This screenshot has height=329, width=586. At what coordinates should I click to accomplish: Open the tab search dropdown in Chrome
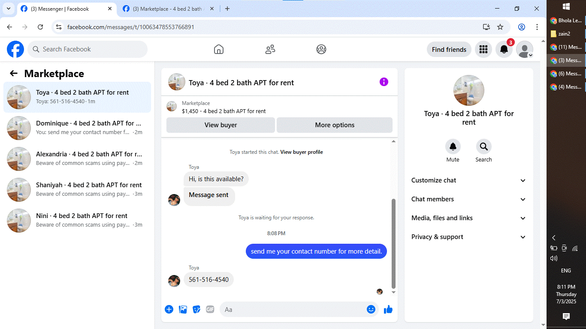click(x=9, y=9)
